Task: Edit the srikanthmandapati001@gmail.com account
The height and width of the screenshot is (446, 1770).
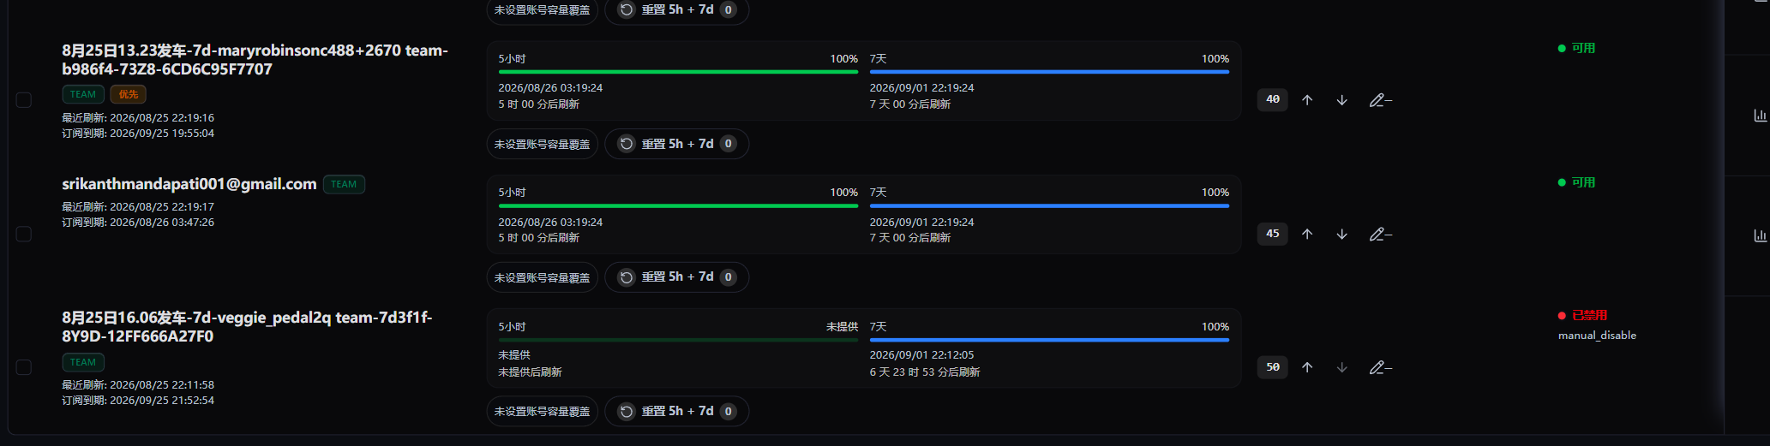Action: coord(1380,234)
